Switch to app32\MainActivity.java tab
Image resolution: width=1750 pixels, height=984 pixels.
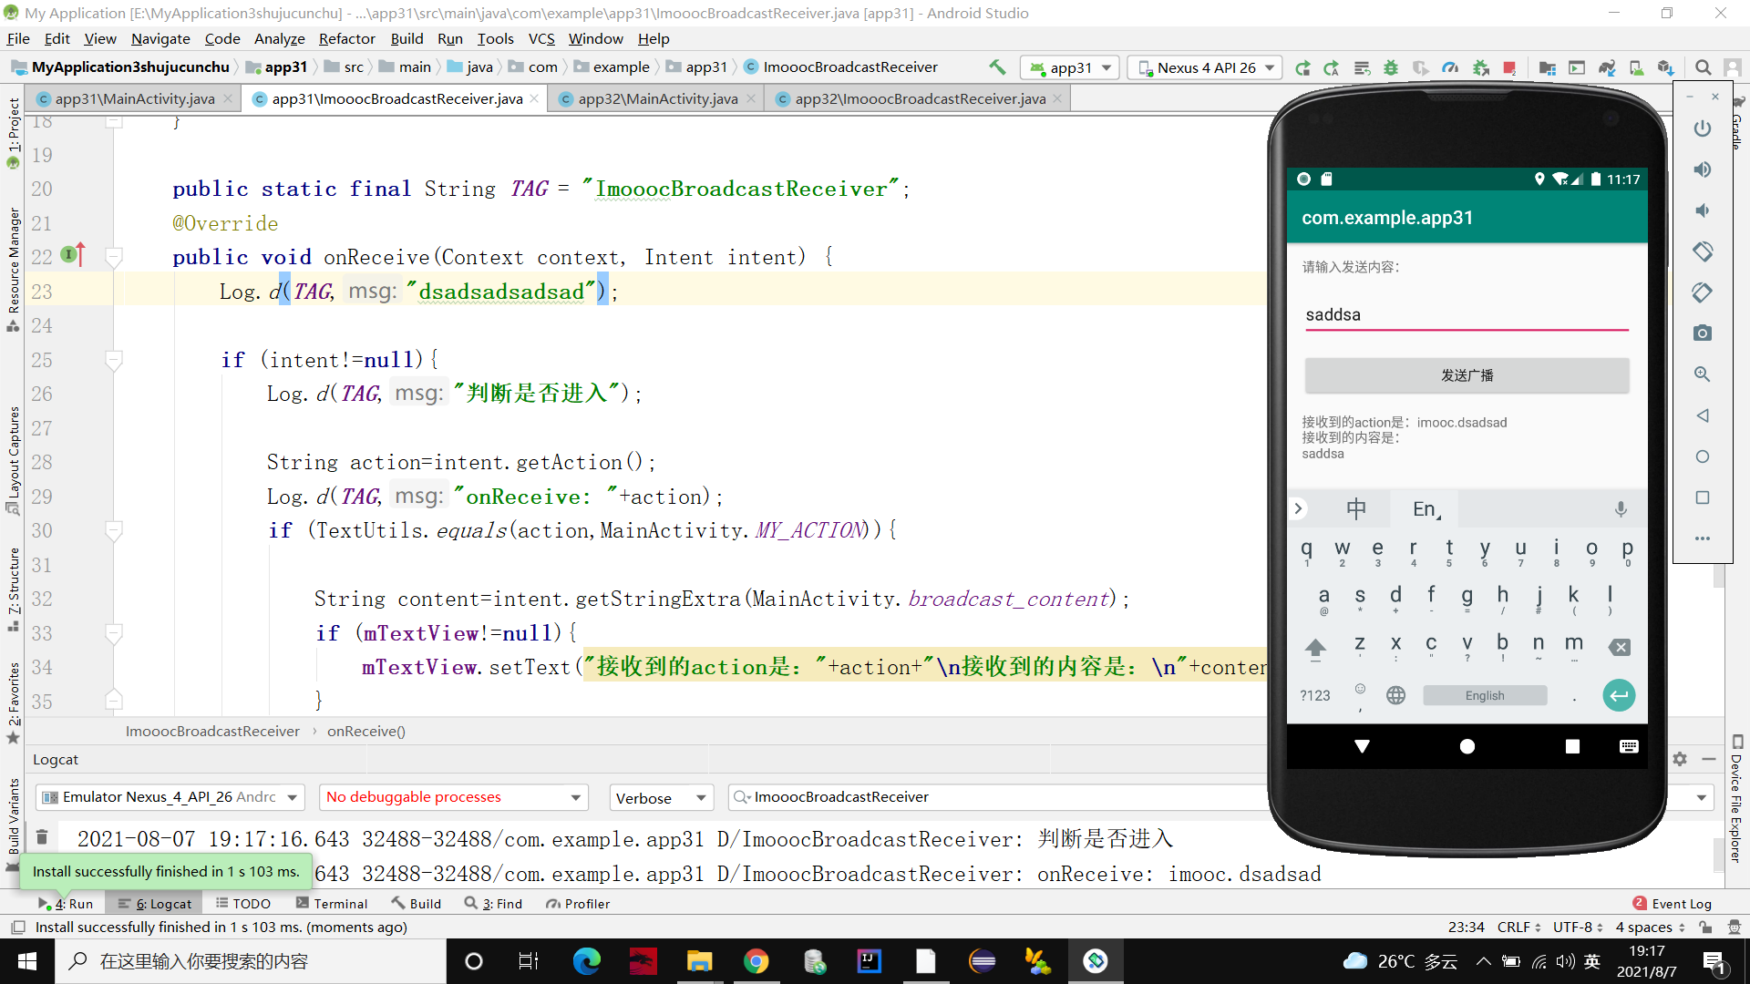(x=657, y=98)
